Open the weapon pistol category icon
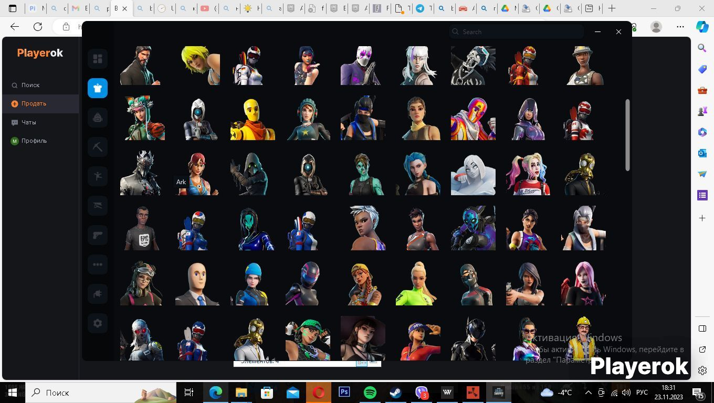This screenshot has width=714, height=403. (x=98, y=235)
